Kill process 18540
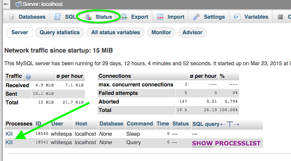This screenshot has width=291, height=161. (x=9, y=134)
